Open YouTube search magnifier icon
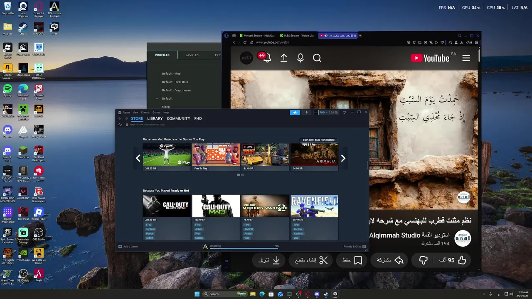This screenshot has width=532, height=299. pos(317,58)
